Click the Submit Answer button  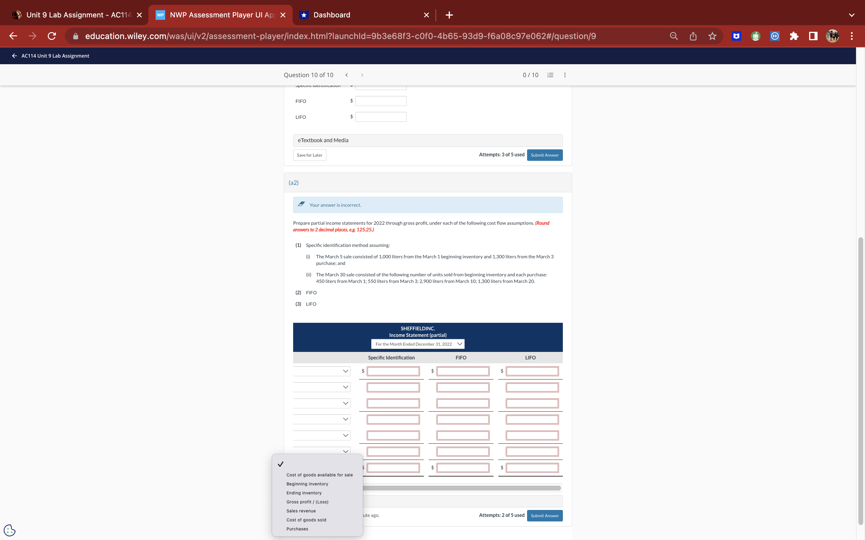click(544, 155)
